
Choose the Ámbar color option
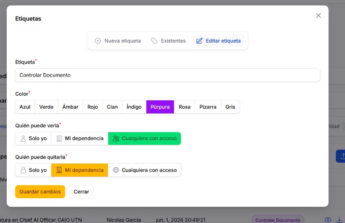[70, 107]
